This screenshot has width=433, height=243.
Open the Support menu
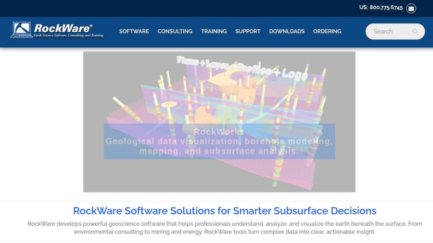(x=248, y=31)
